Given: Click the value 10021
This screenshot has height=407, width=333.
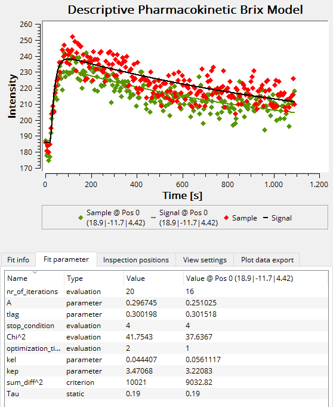Looking at the screenshot, I should [x=136, y=382].
